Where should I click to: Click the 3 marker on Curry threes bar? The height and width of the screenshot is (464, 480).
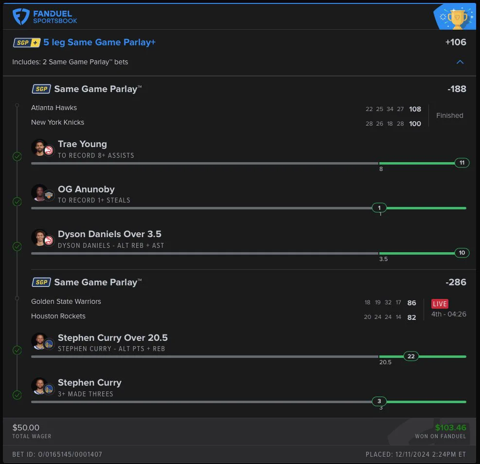(x=379, y=401)
